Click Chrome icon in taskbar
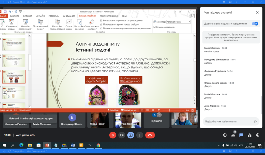Screen dimensions: 265x155 pos(98,145)
